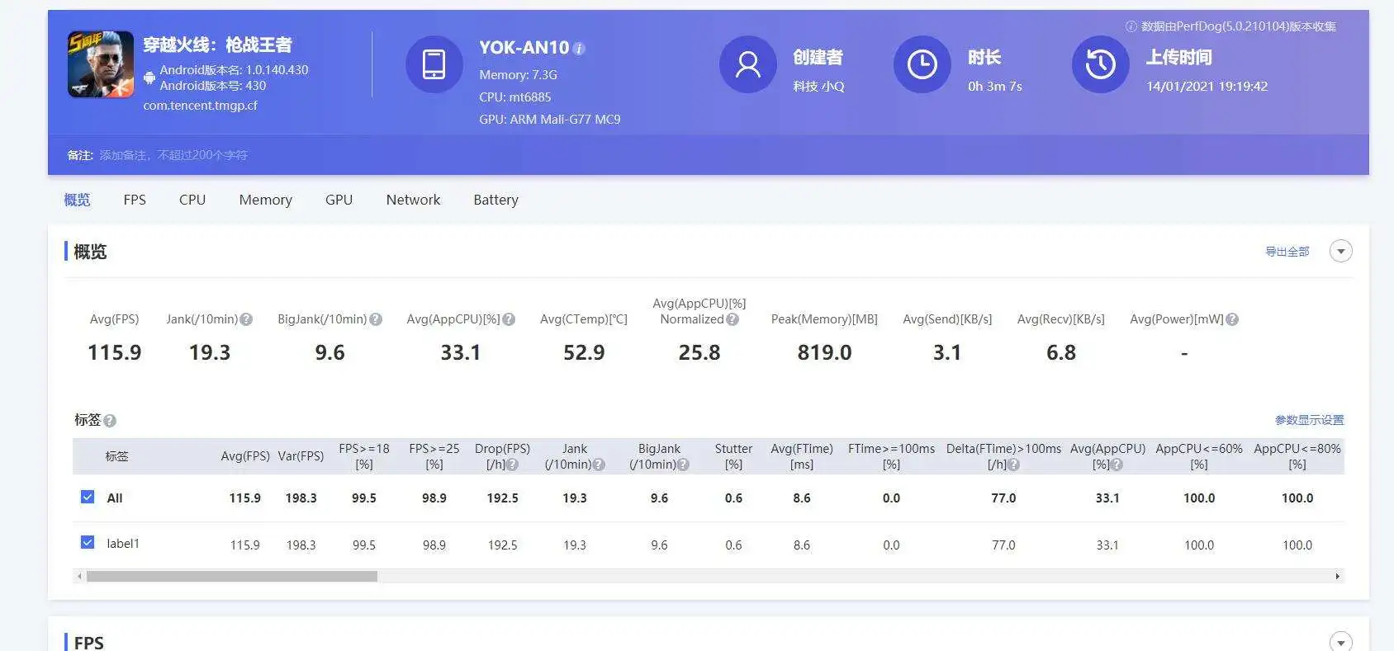The width and height of the screenshot is (1394, 651).
Task: Click the upload time 14/01/2021 19:19:42
Action: [x=1207, y=86]
